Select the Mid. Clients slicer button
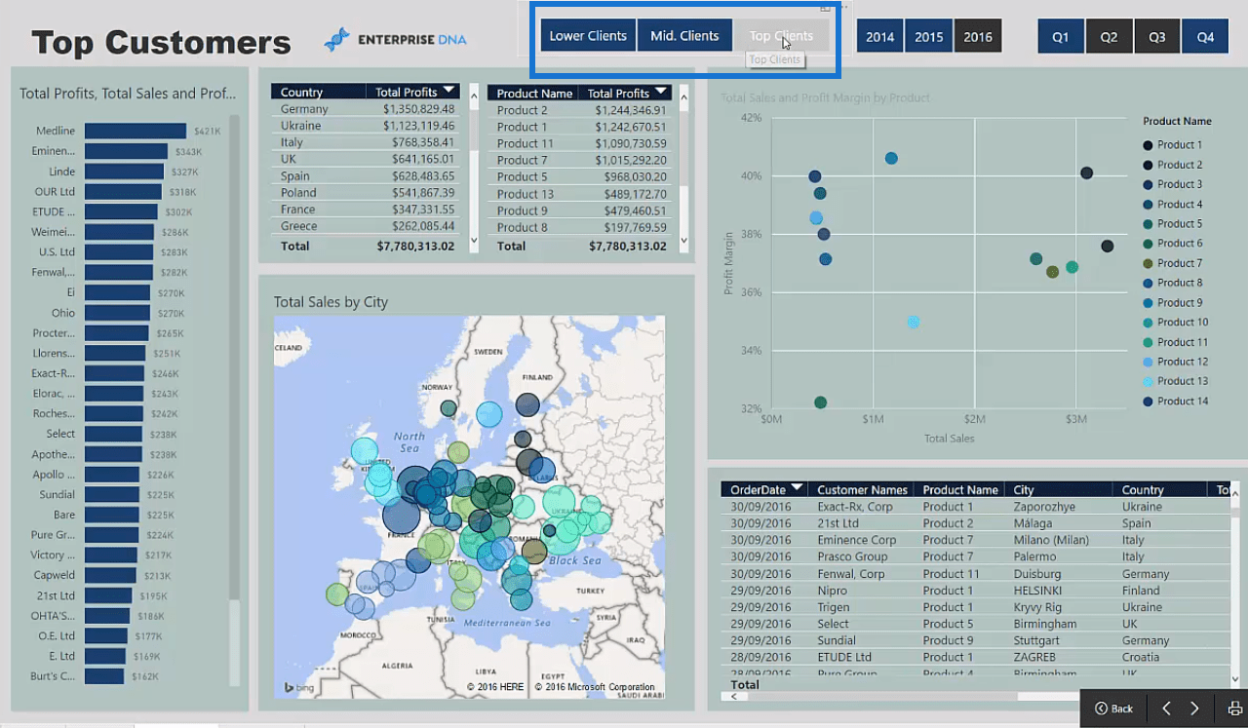The image size is (1248, 728). click(684, 36)
